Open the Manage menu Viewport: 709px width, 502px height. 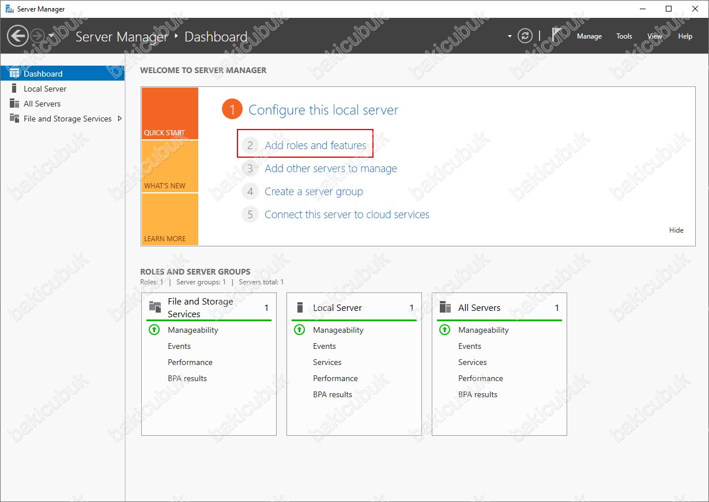click(589, 36)
